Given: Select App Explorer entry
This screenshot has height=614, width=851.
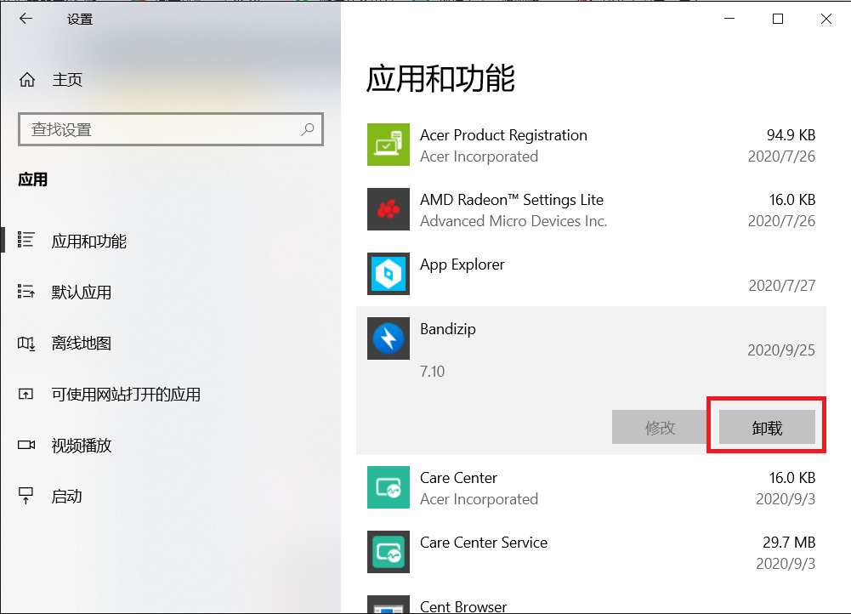Looking at the screenshot, I should tap(591, 274).
